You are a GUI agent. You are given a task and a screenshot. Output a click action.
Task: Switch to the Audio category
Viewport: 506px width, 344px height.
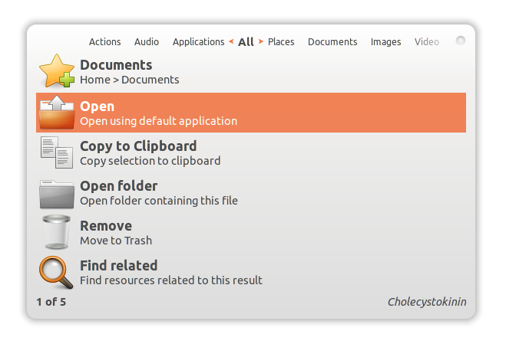(x=147, y=42)
